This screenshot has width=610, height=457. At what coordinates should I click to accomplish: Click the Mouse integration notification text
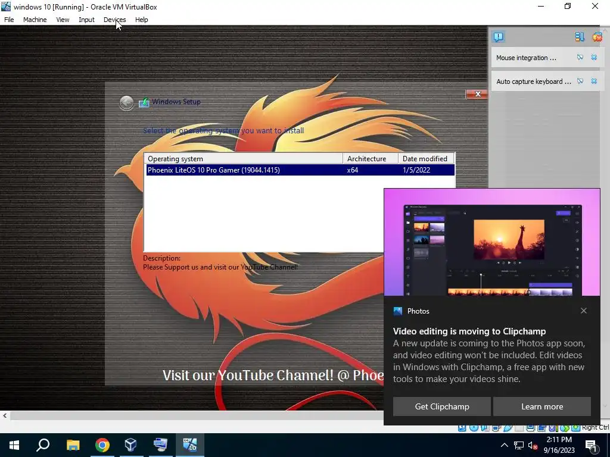point(526,58)
